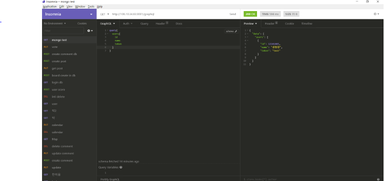Screen dimensions: 385x181
Task: Select the GET user request
Action: 69,104
